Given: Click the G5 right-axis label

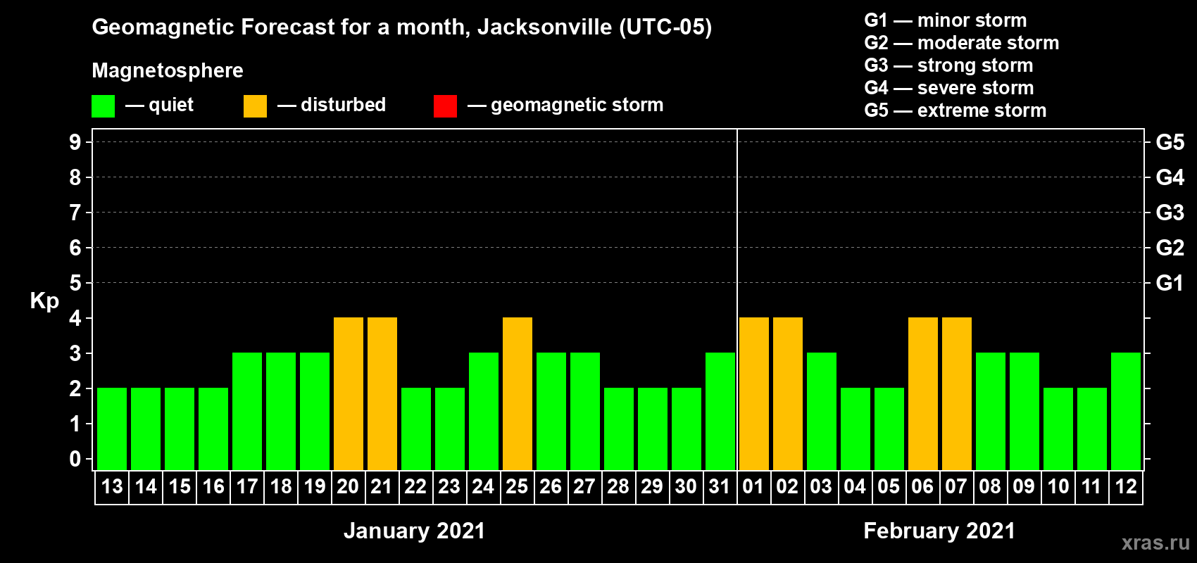Looking at the screenshot, I should pos(1170,142).
